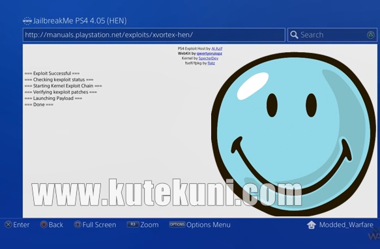Click the blue smiley face image
The height and width of the screenshot is (249, 380).
293,134
